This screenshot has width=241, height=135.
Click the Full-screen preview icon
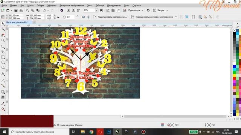(x=101, y=10)
